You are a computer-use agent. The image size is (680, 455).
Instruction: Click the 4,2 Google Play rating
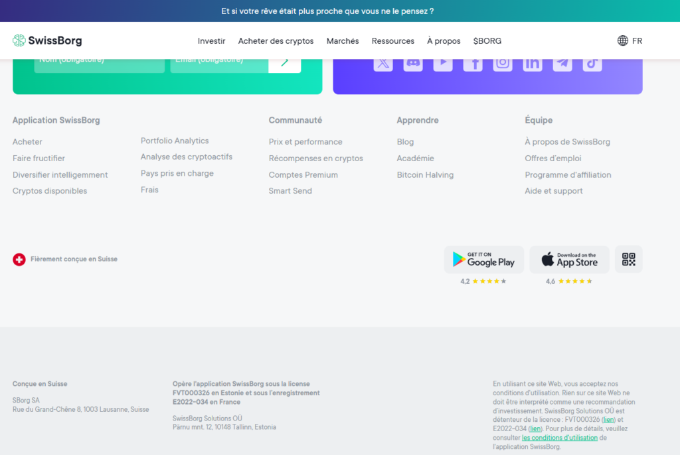coord(483,281)
